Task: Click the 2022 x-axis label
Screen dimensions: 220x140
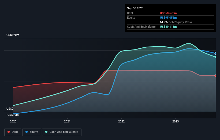Action: pos(121,121)
